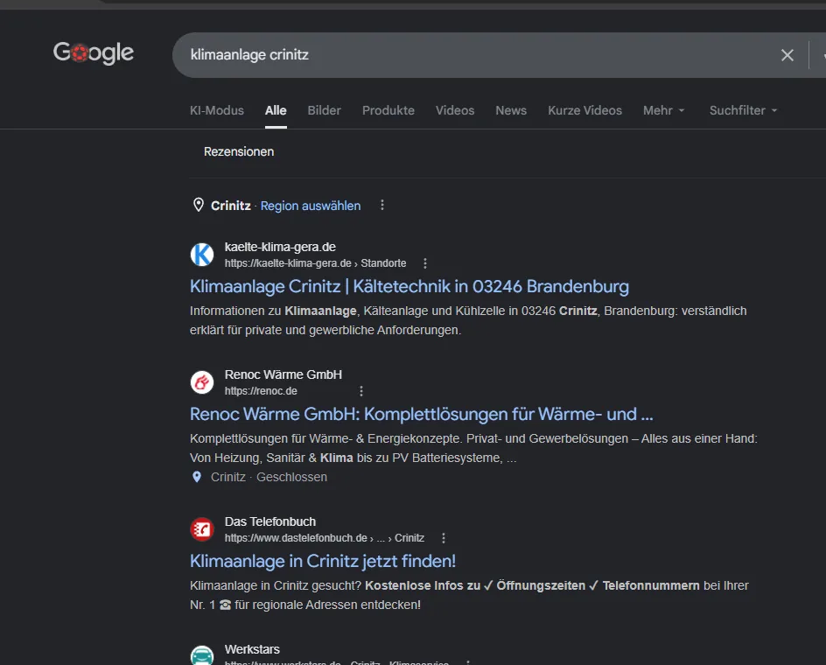Open the three-dot menu beside Region auswählen
Screen dimensions: 826x665
tap(382, 205)
